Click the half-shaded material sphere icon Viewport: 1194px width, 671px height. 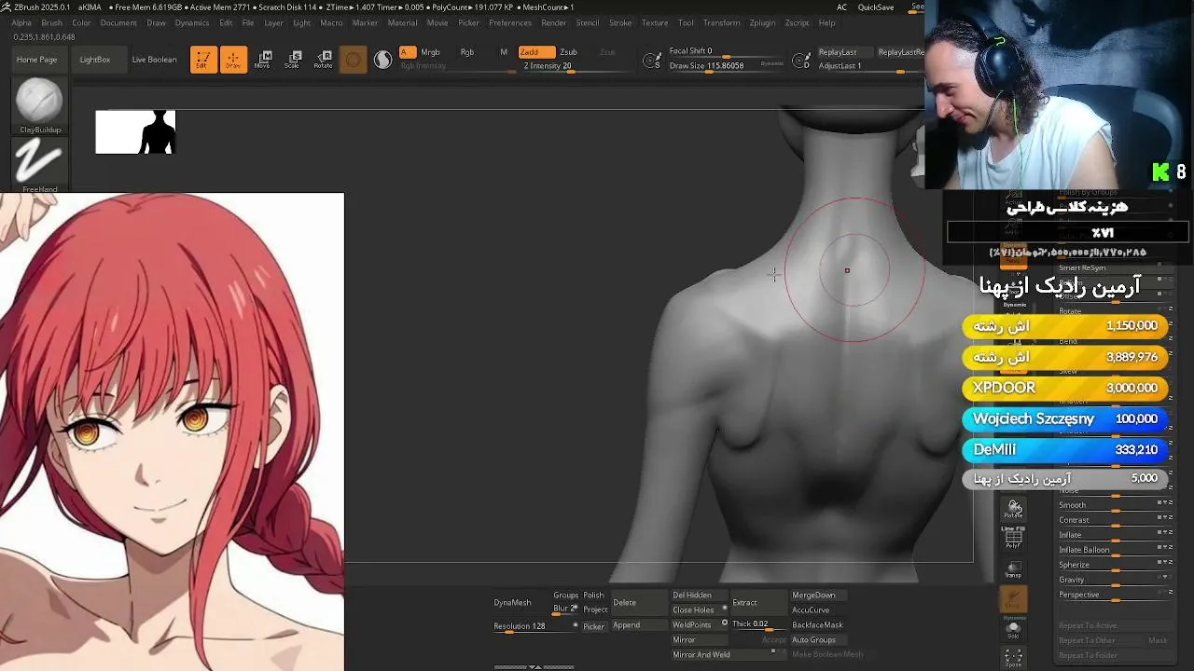tap(383, 61)
